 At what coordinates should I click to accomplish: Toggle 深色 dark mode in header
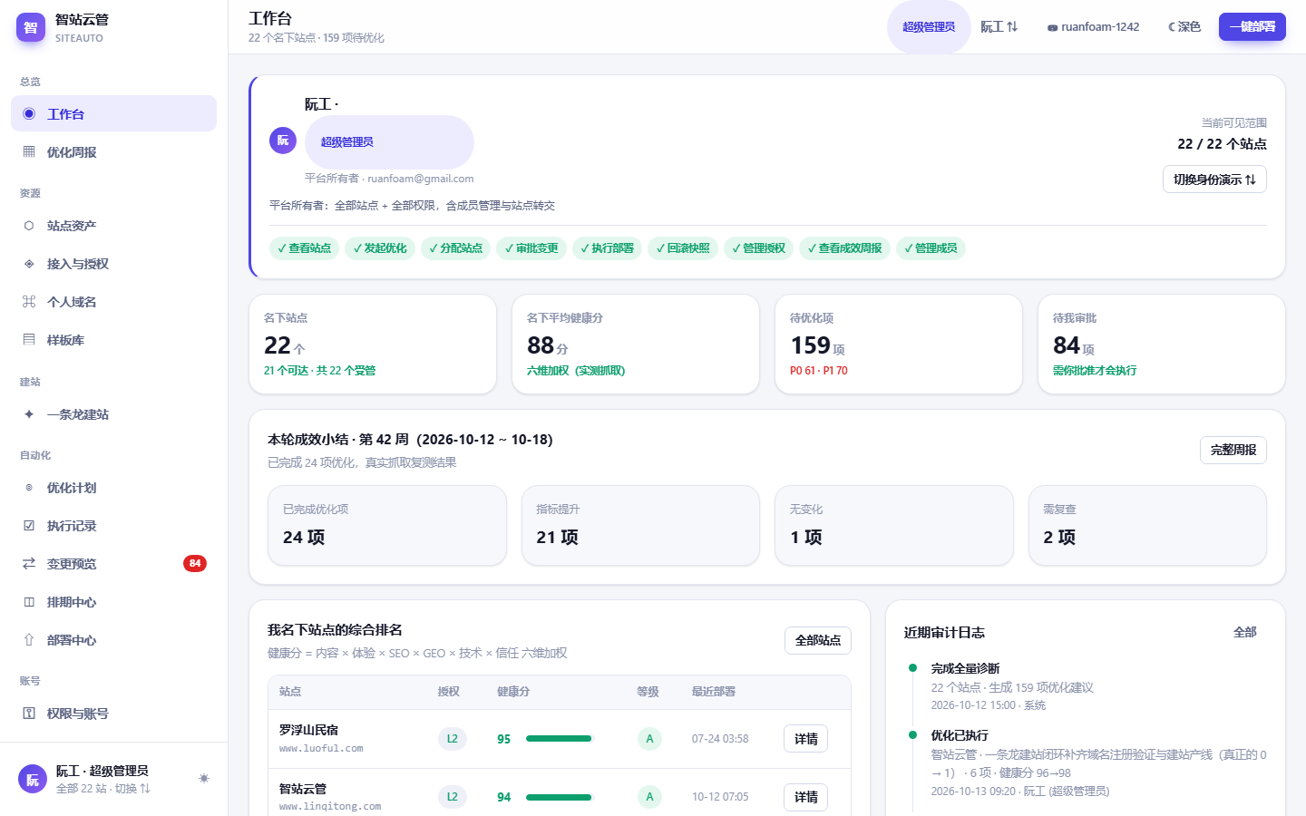point(1184,27)
